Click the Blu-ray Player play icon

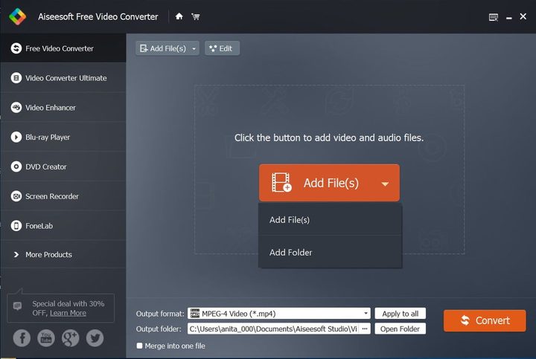[x=16, y=138]
